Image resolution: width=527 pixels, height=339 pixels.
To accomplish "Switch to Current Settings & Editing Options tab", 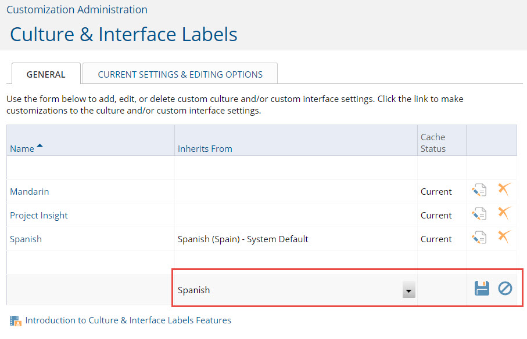I will (x=180, y=74).
